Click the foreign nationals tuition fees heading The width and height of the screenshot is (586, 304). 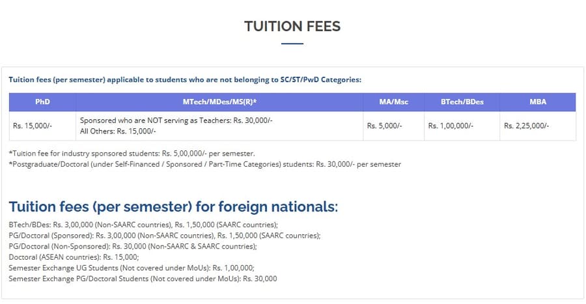tap(173, 207)
